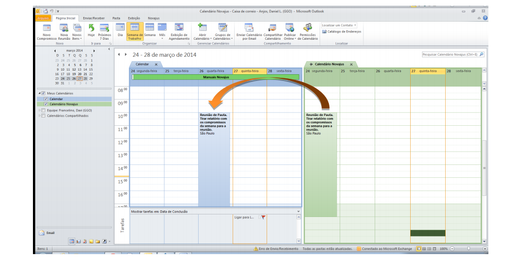Open the Publicar Online dropdown

290,32
